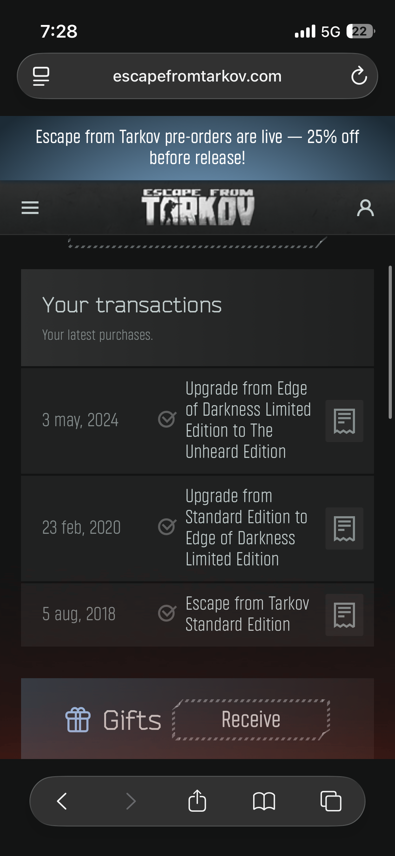
Task: Tap the pre-orders 25% off banner
Action: click(197, 148)
